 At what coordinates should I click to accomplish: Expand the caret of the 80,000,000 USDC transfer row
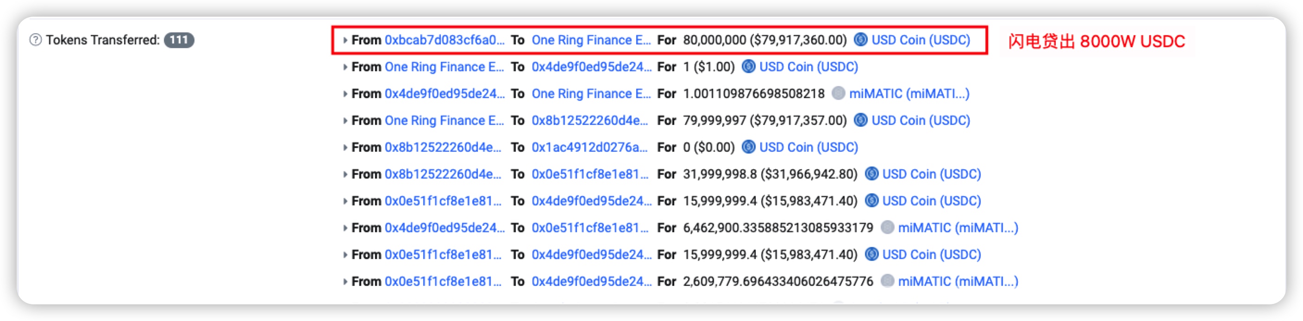(x=345, y=40)
